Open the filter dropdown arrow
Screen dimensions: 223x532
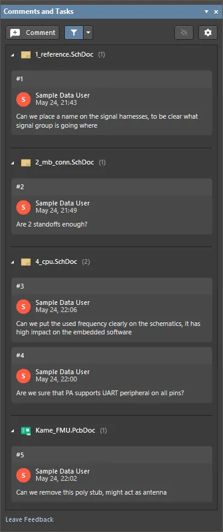88,33
